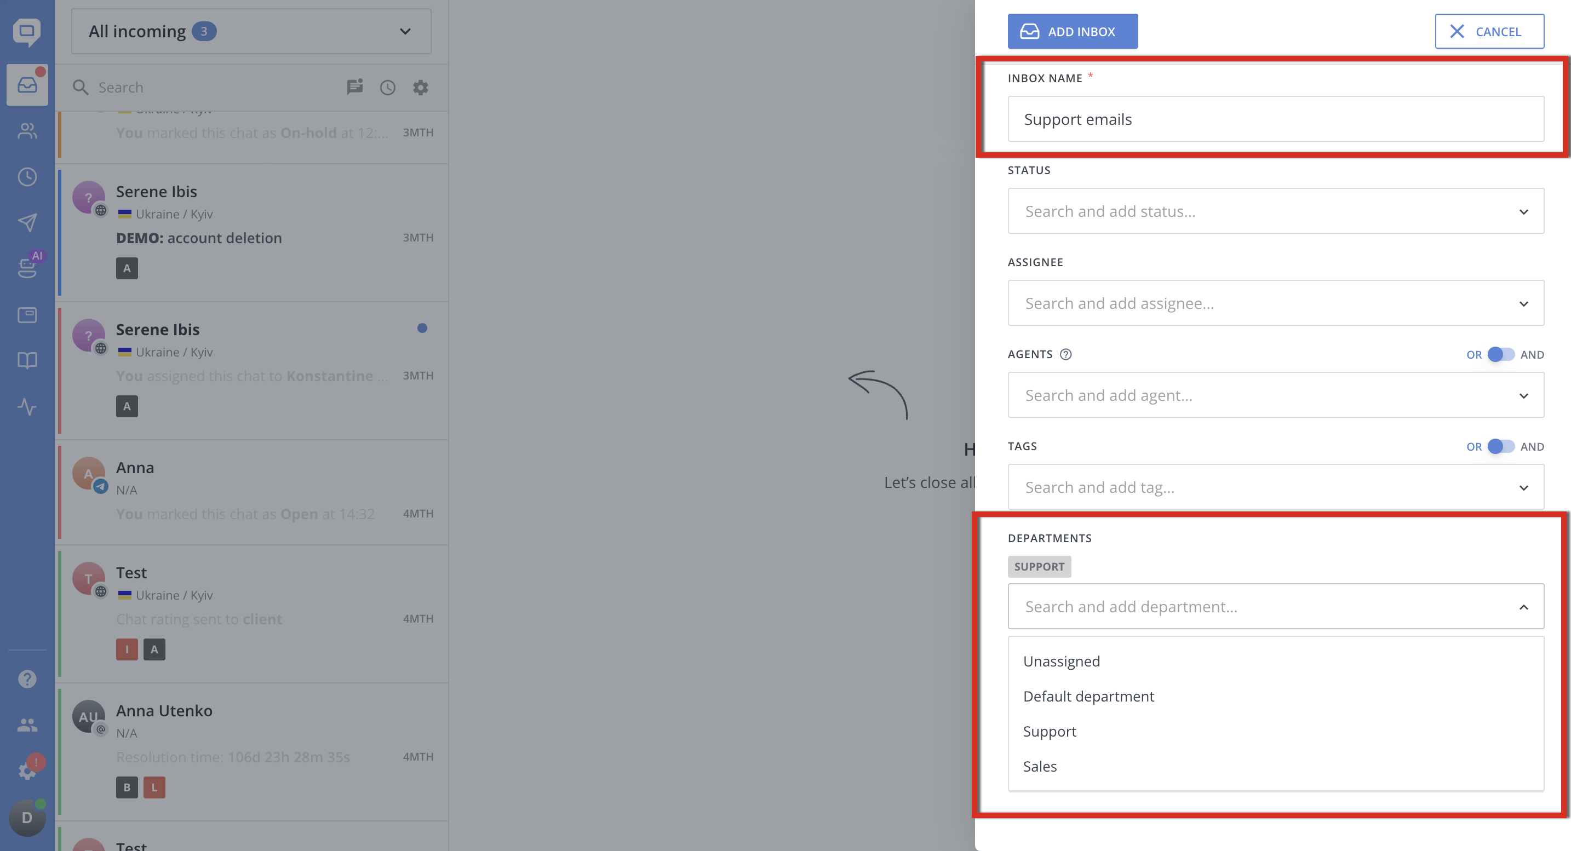Open the contacts icon in the sidebar

[27, 130]
